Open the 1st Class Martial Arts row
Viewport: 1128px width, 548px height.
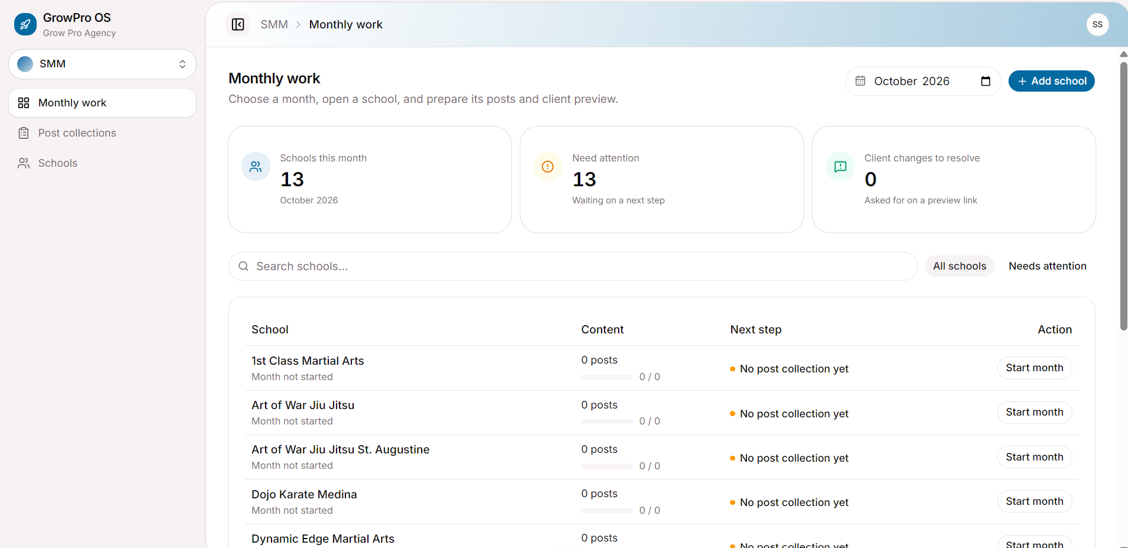click(661, 368)
